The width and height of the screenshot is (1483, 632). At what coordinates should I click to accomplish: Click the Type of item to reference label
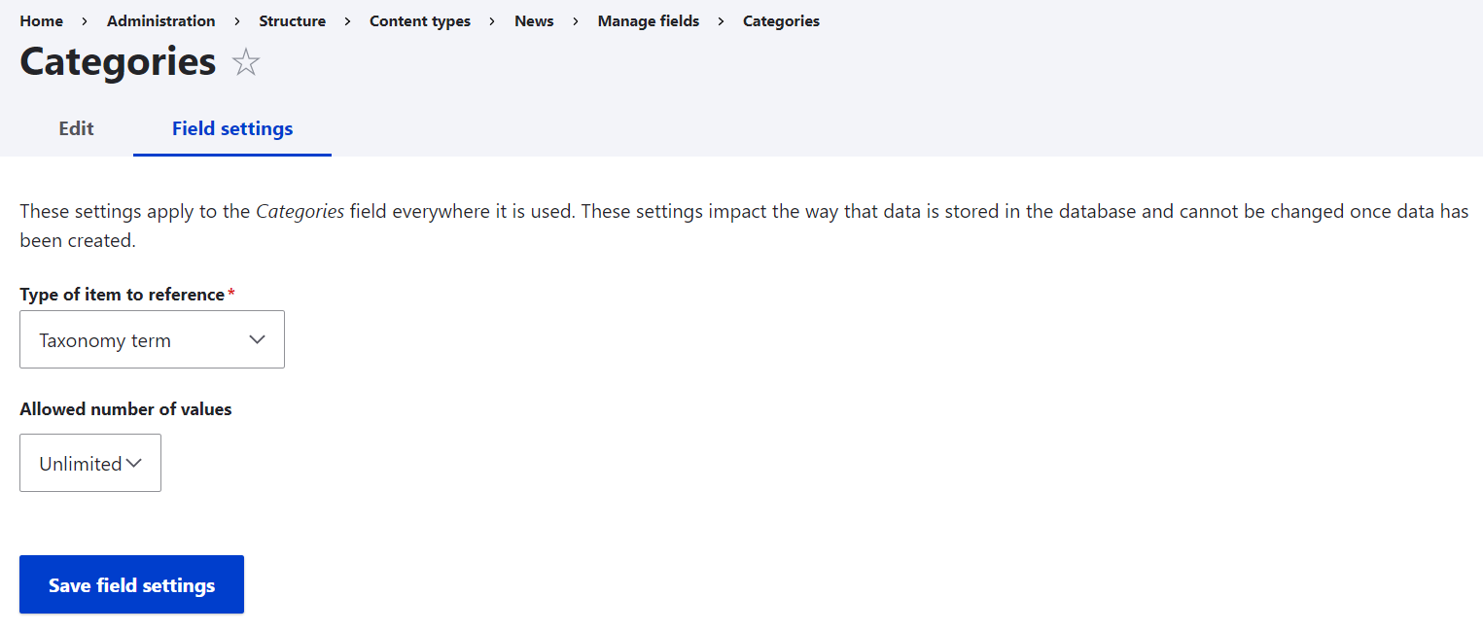(x=122, y=295)
